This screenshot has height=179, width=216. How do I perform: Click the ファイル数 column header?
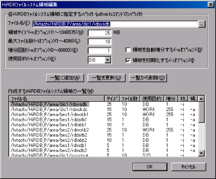click(130, 99)
